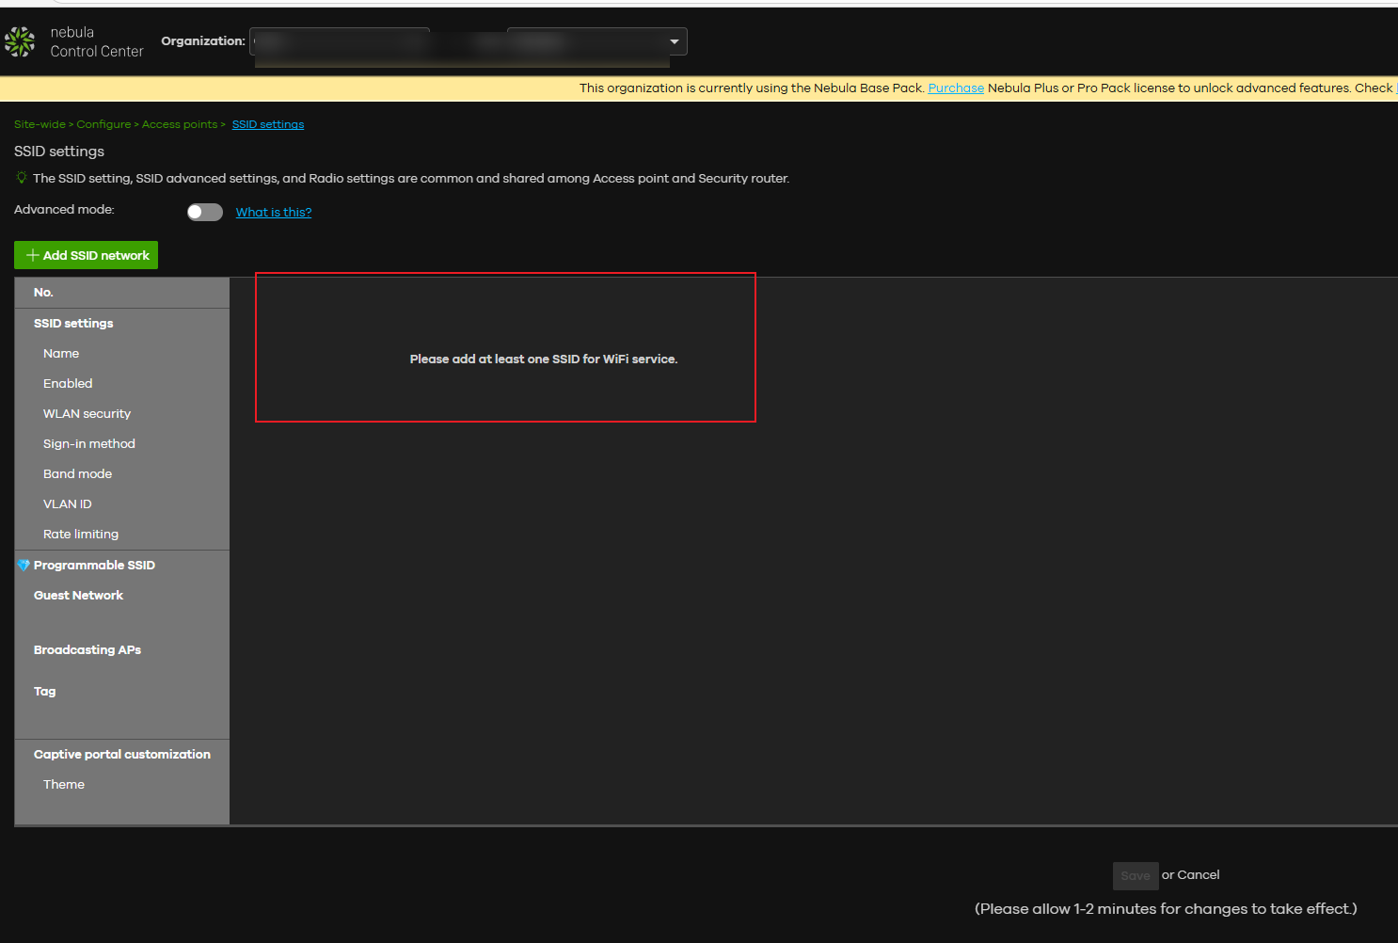
Task: Open the Organization dropdown
Action: coord(469,41)
